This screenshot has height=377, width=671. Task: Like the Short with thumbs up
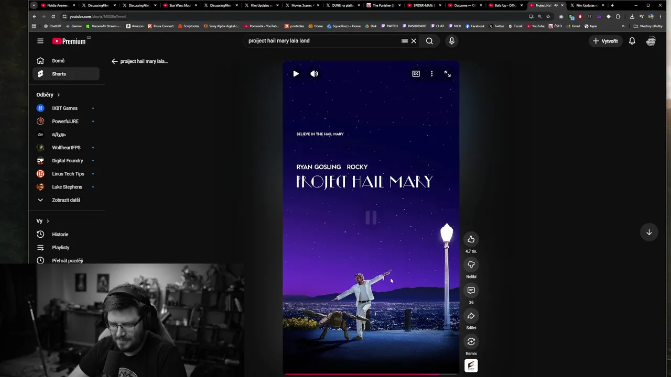pyautogui.click(x=471, y=239)
